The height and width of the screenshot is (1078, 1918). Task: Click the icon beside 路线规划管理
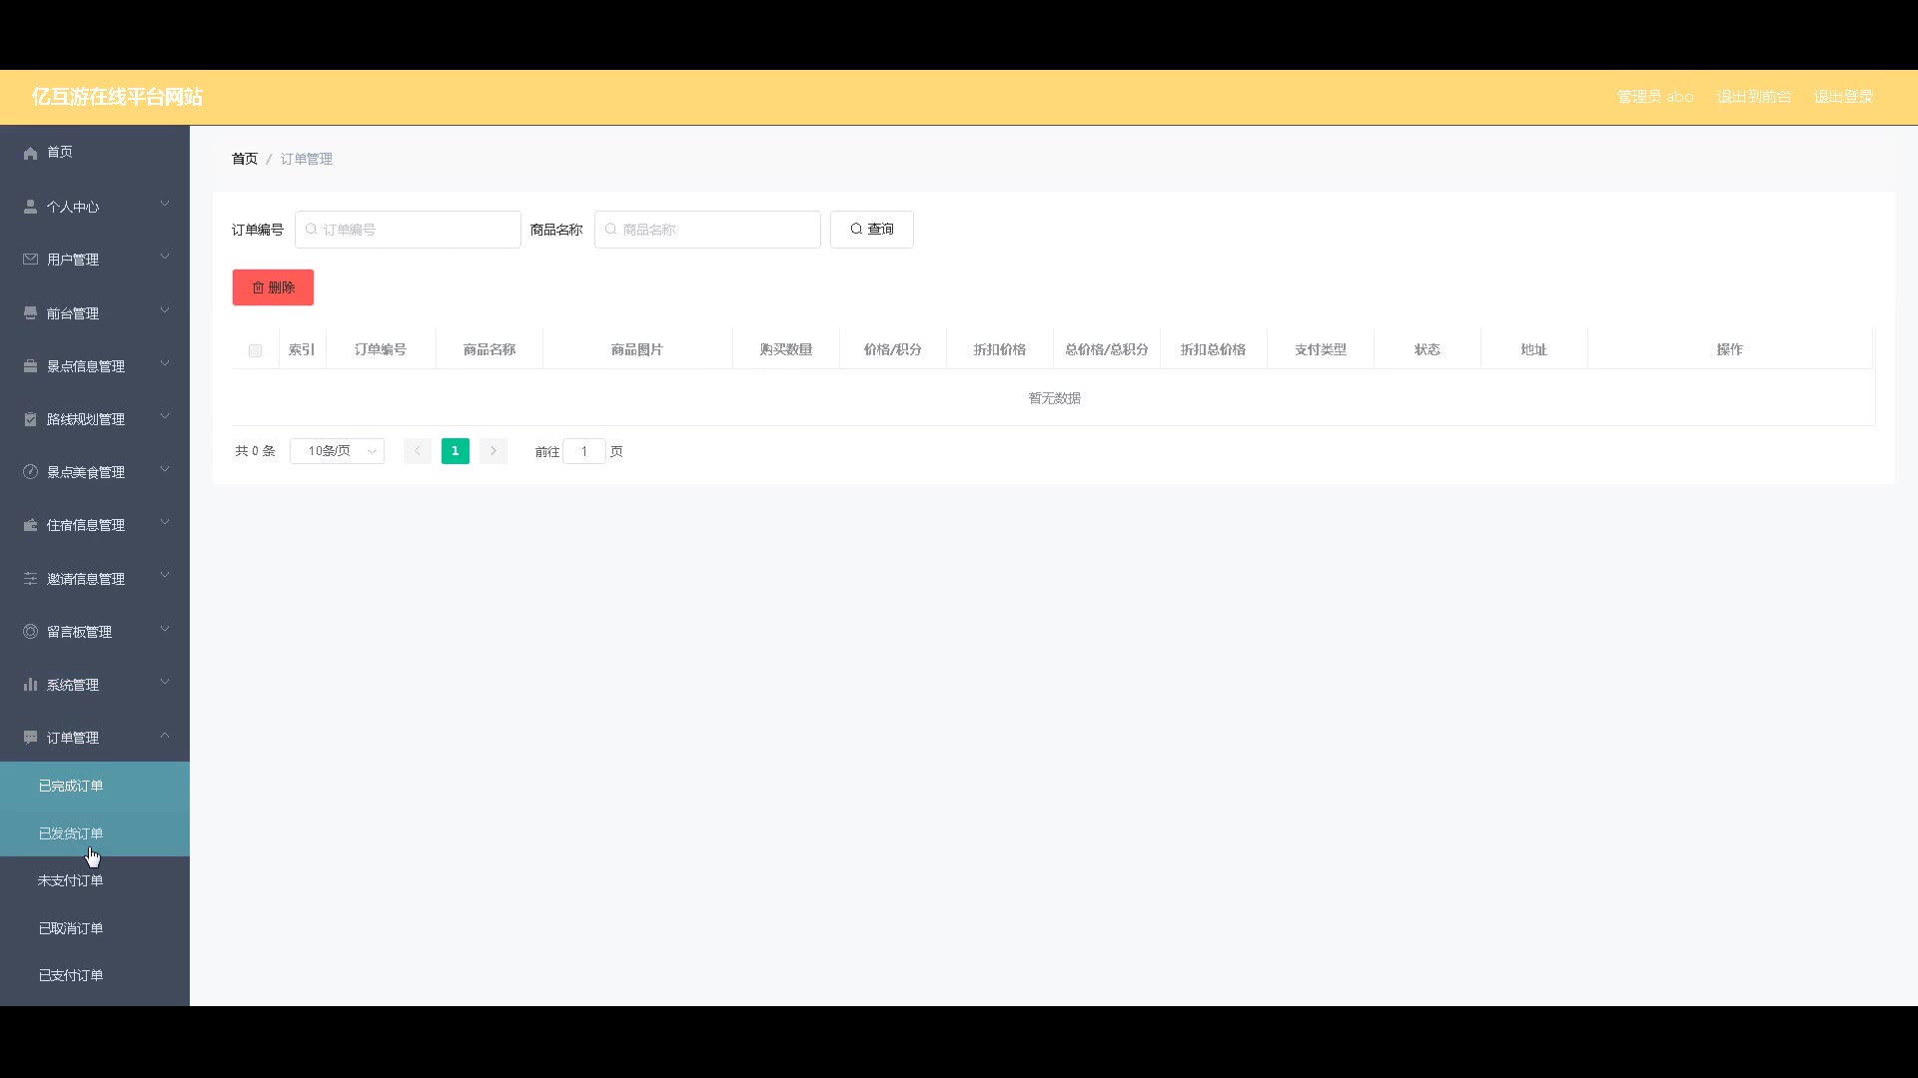tap(30, 419)
